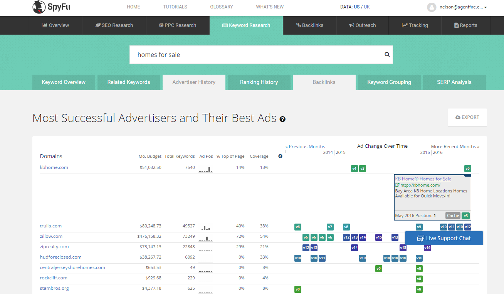Select light Backlinks sub-tab beside Ranking History

pos(324,82)
